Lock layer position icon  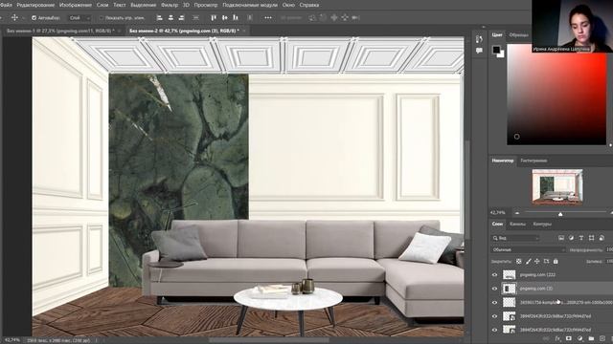[537, 261]
